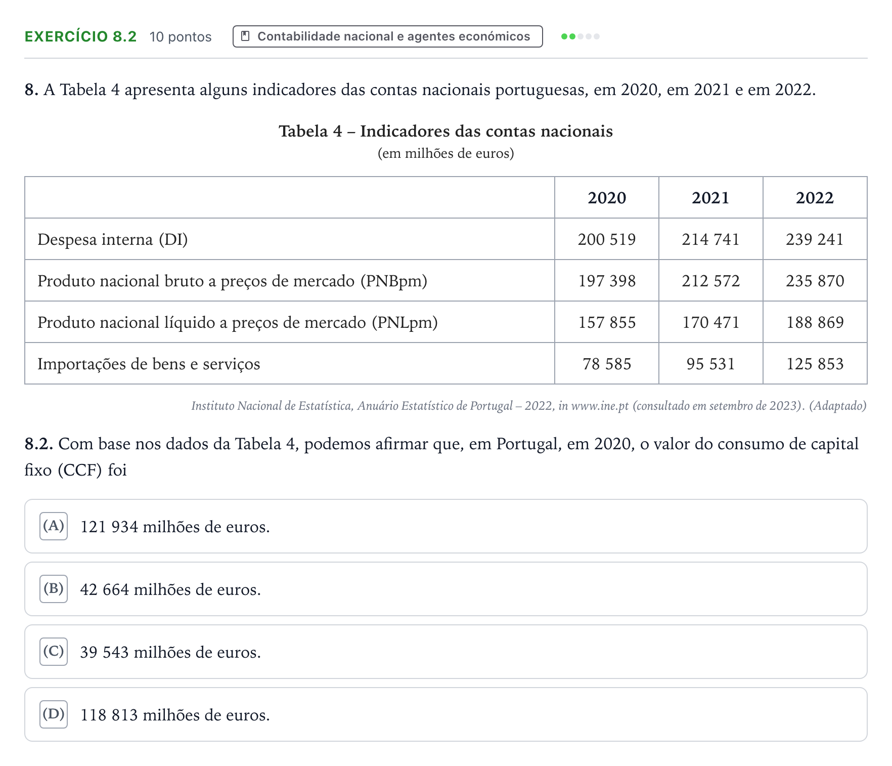Screen dimensions: 892x766
Task: Click the Instituto Nacional de Estatística source citation
Action: [x=529, y=406]
